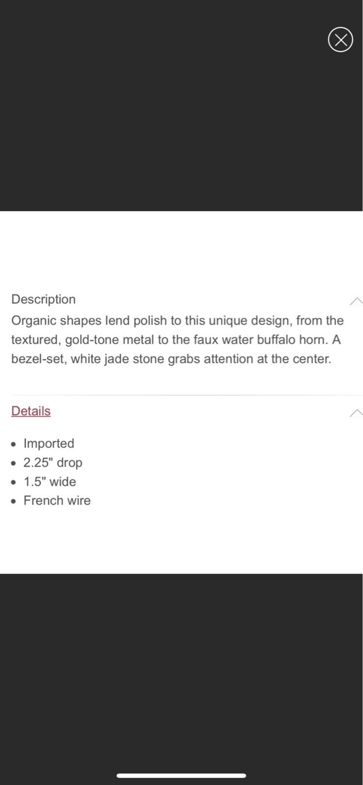Image resolution: width=363 pixels, height=785 pixels.
Task: Select the 1.5" wide detail item
Action: (x=50, y=481)
